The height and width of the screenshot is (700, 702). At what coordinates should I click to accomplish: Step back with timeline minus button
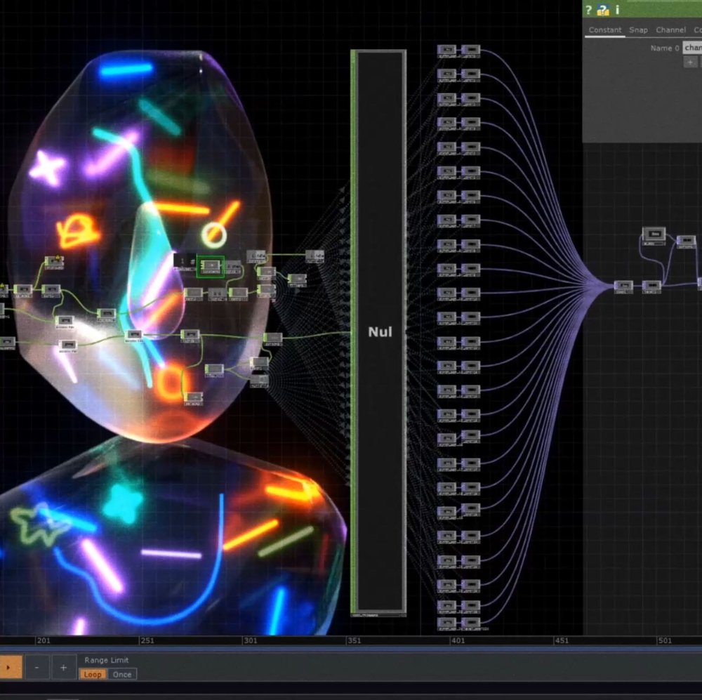click(37, 667)
